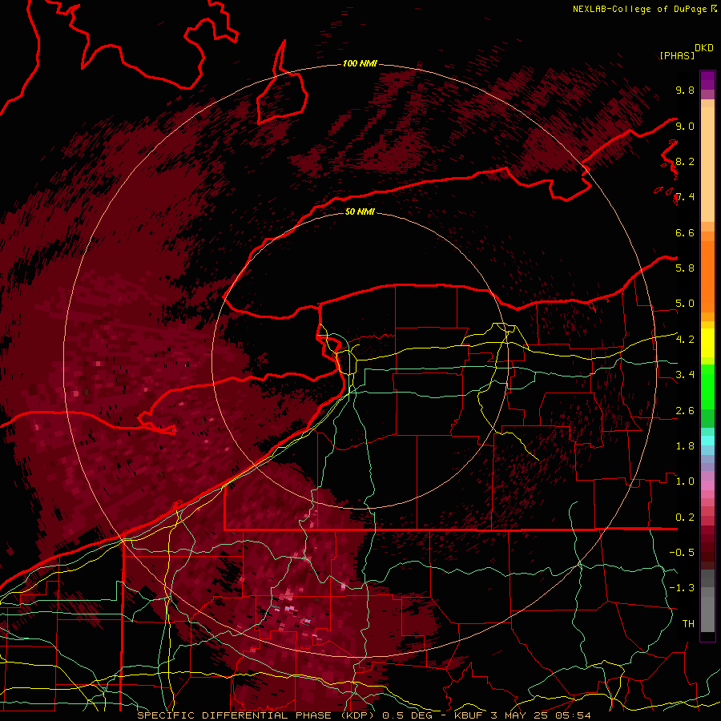Pick the gray bottom segment of the color scale
This screenshot has width=721, height=721.
pos(707,614)
